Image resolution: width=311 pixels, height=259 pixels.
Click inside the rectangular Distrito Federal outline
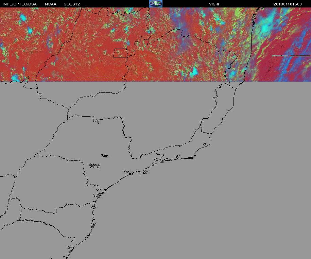point(121,53)
